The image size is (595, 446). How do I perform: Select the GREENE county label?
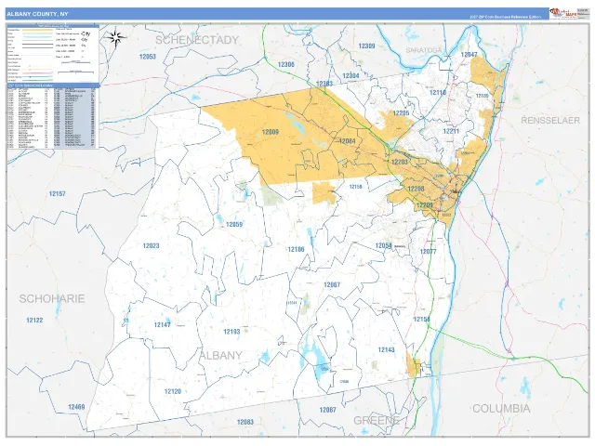click(376, 420)
